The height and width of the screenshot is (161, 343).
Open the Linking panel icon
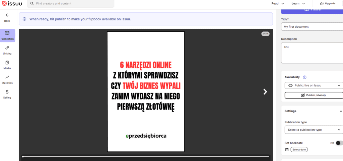(x=7, y=48)
